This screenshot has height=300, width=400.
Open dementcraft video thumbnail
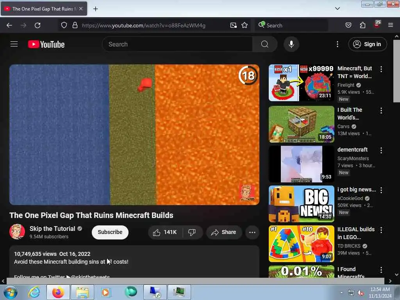pos(301,164)
